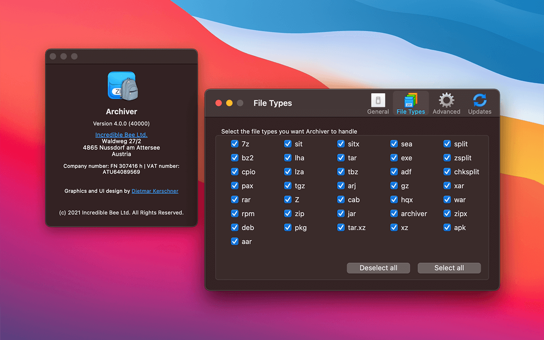The height and width of the screenshot is (340, 544).
Task: Toggle the arj checkbox
Action: point(341,185)
